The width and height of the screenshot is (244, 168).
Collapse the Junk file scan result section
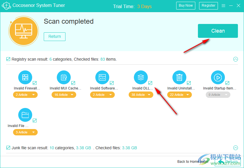[x=236, y=148]
